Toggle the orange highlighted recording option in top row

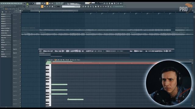pos(47,3)
